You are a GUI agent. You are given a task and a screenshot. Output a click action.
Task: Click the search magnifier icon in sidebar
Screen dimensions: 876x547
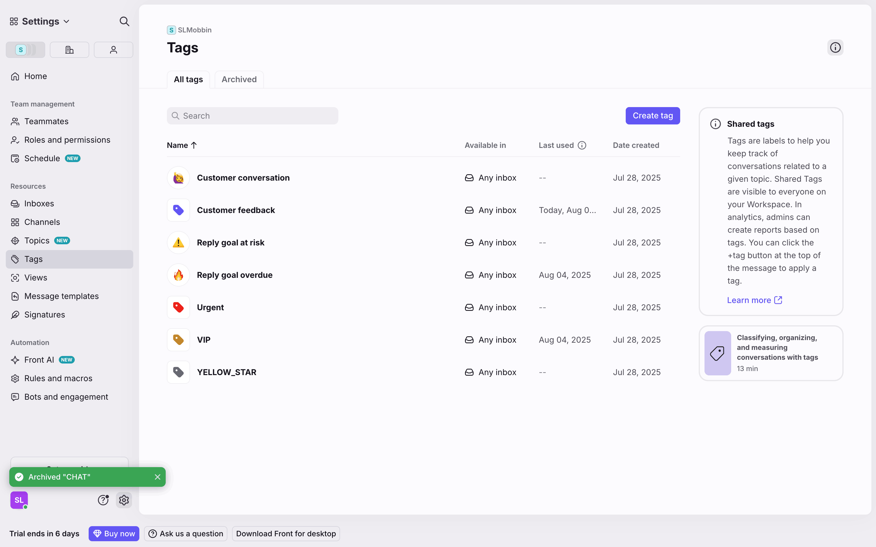(x=124, y=21)
